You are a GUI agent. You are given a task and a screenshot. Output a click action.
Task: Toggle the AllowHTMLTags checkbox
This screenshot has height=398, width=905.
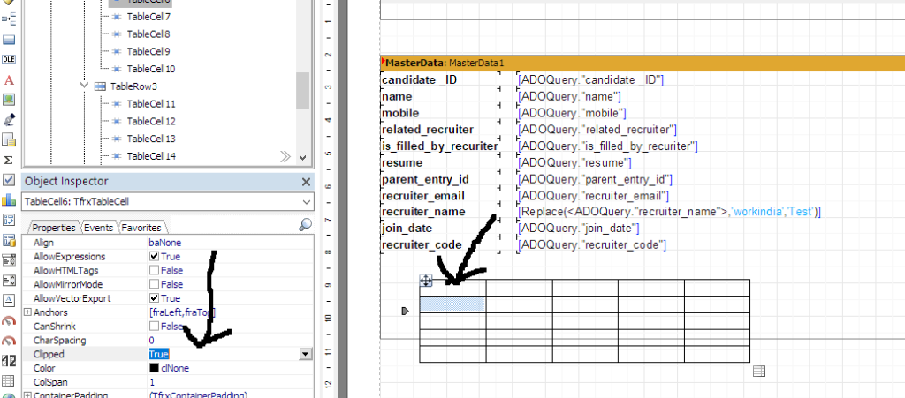pos(154,270)
